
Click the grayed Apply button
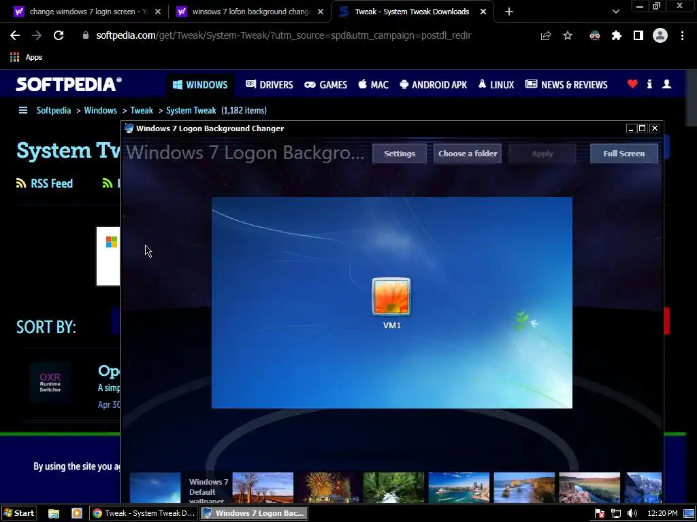(x=542, y=154)
